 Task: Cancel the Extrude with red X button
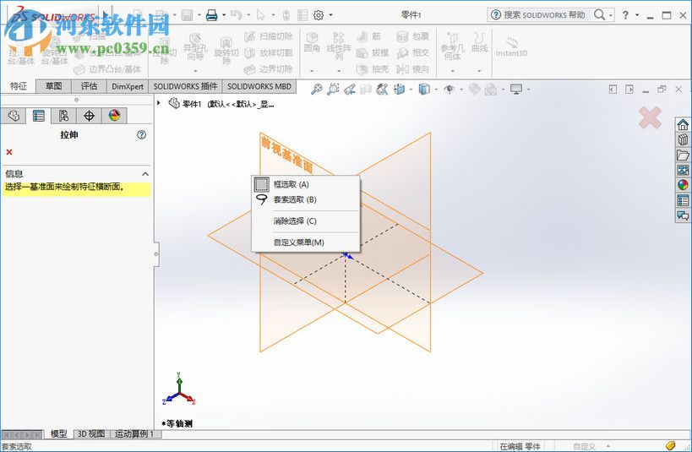[9, 152]
